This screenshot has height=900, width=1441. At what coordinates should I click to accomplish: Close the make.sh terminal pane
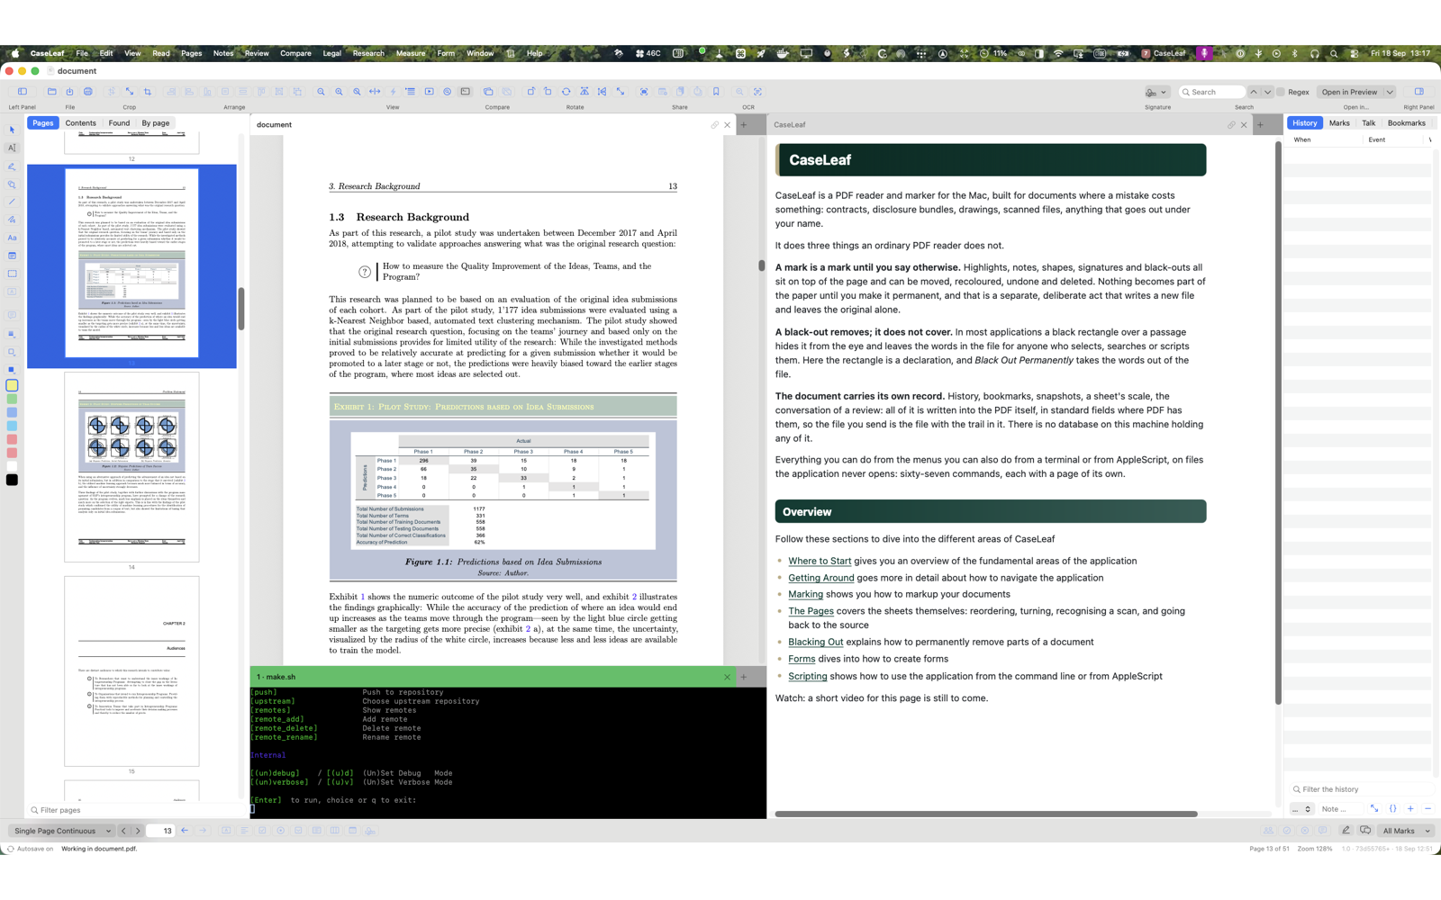(x=727, y=677)
